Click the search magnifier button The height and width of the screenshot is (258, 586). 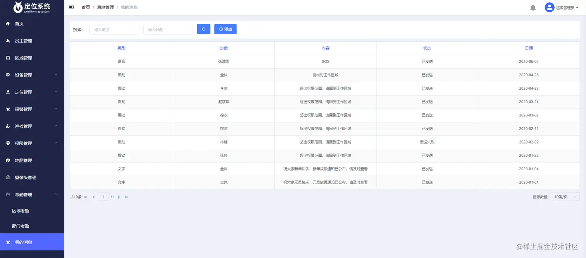(203, 29)
